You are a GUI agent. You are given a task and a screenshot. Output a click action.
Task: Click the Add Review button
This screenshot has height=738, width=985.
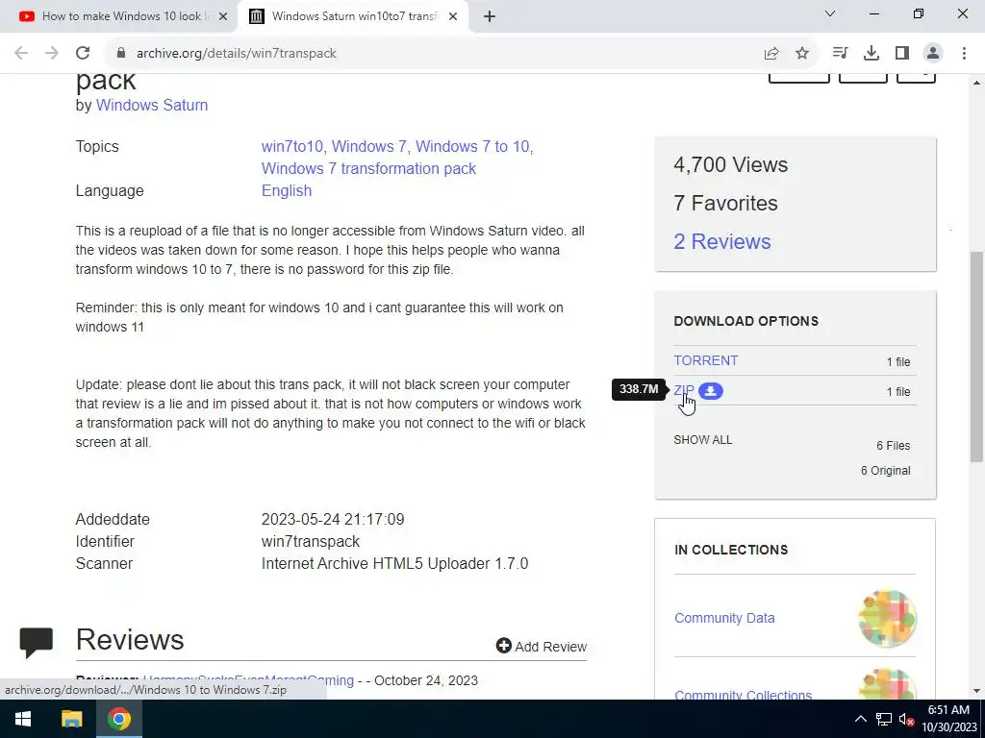point(542,647)
